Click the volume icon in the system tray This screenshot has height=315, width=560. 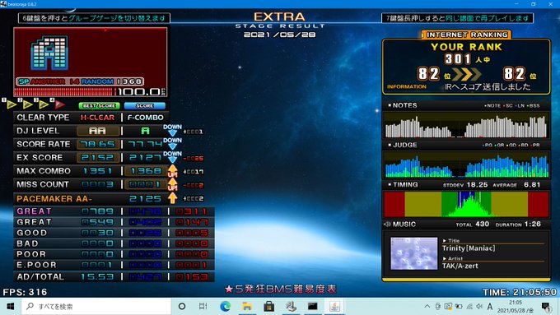pyautogui.click(x=479, y=307)
